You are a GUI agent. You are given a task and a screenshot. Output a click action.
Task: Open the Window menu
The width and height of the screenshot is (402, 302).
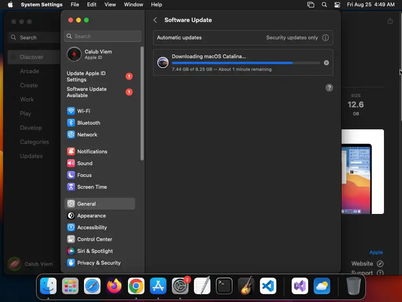[133, 5]
